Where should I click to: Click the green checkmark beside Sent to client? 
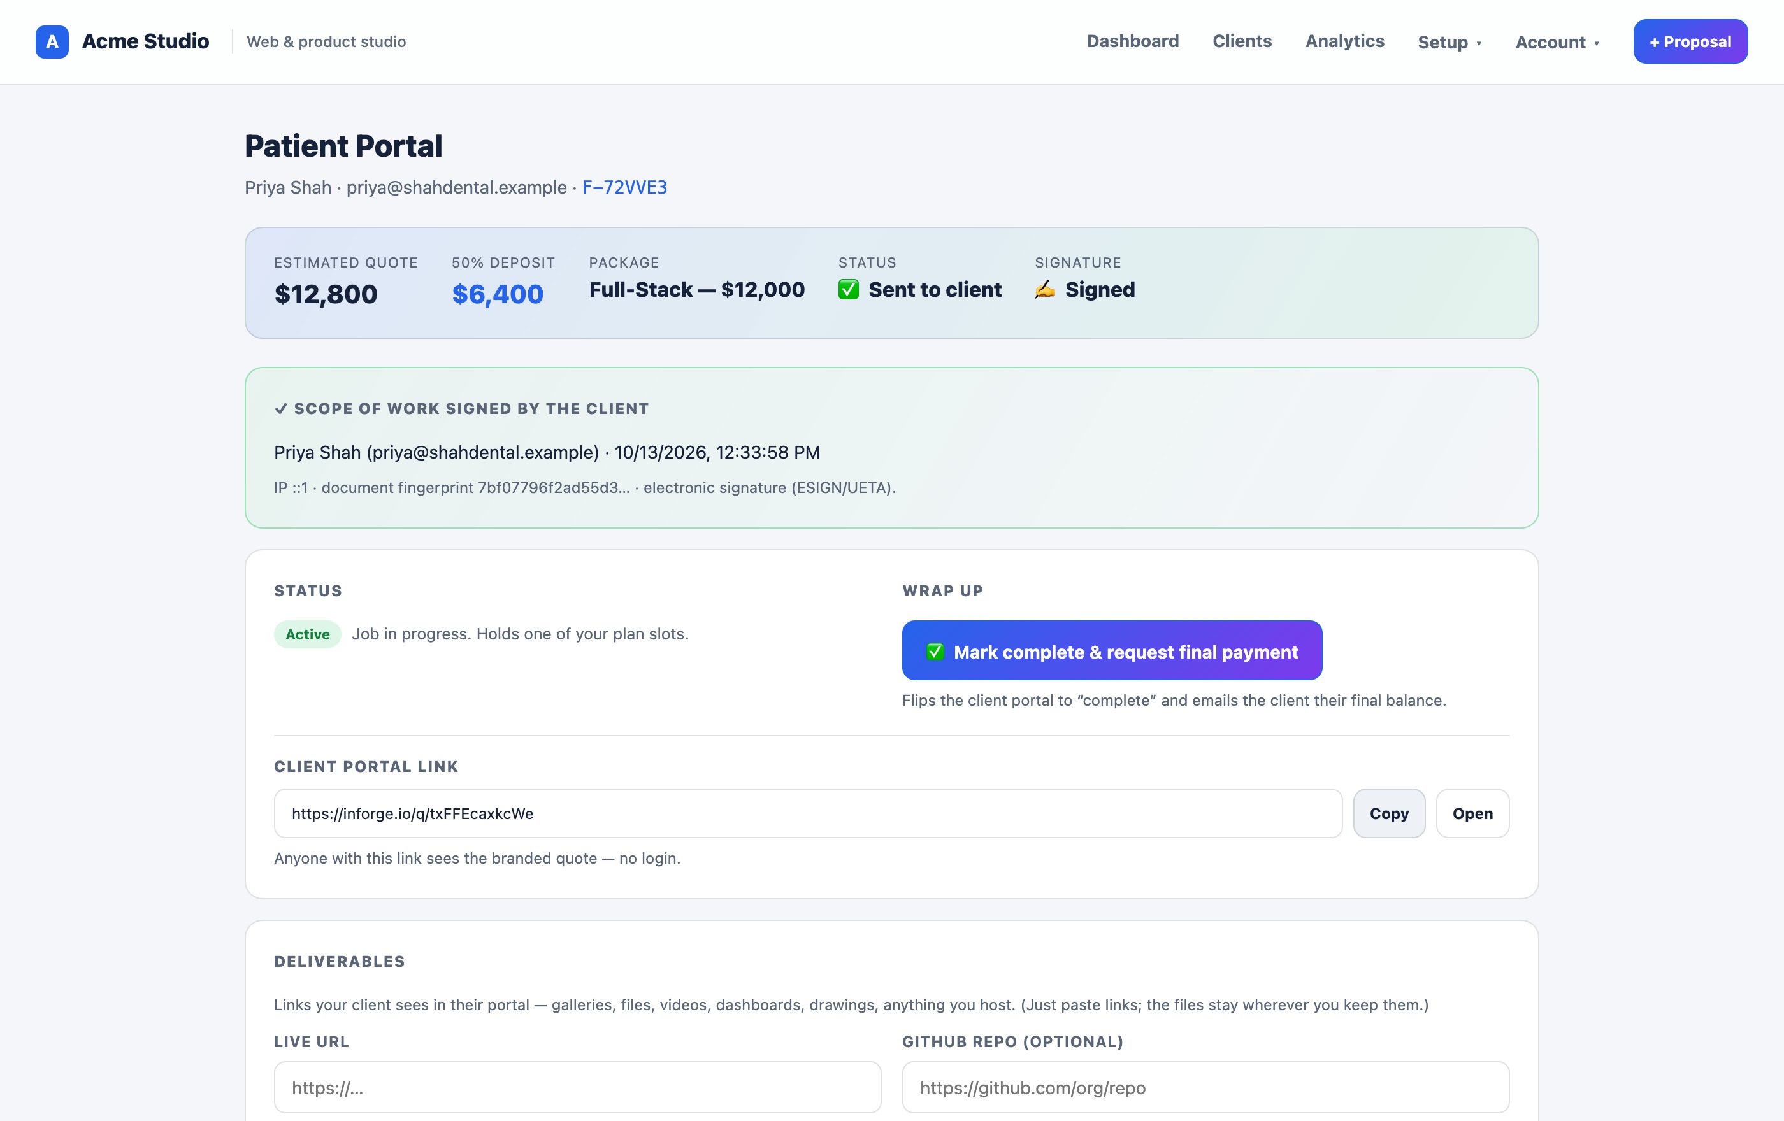(x=848, y=290)
